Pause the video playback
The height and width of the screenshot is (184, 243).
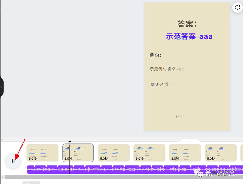pos(13,161)
